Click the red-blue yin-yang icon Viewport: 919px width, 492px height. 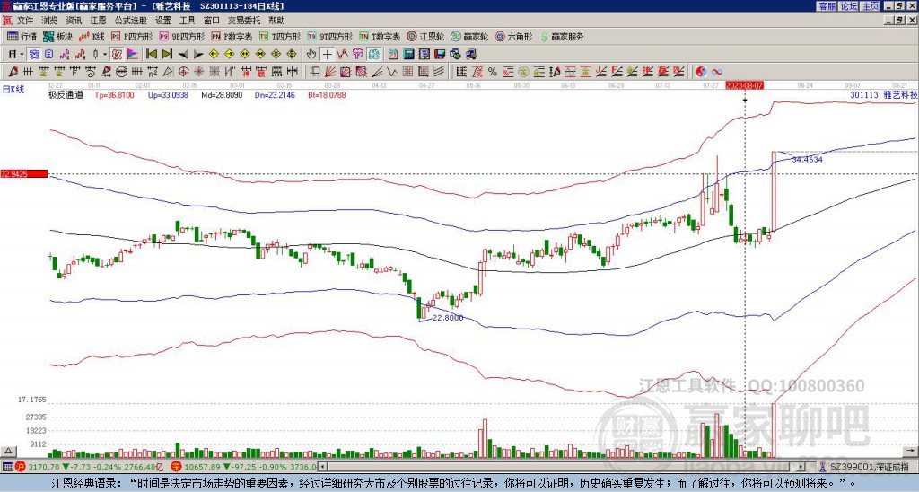[701, 72]
